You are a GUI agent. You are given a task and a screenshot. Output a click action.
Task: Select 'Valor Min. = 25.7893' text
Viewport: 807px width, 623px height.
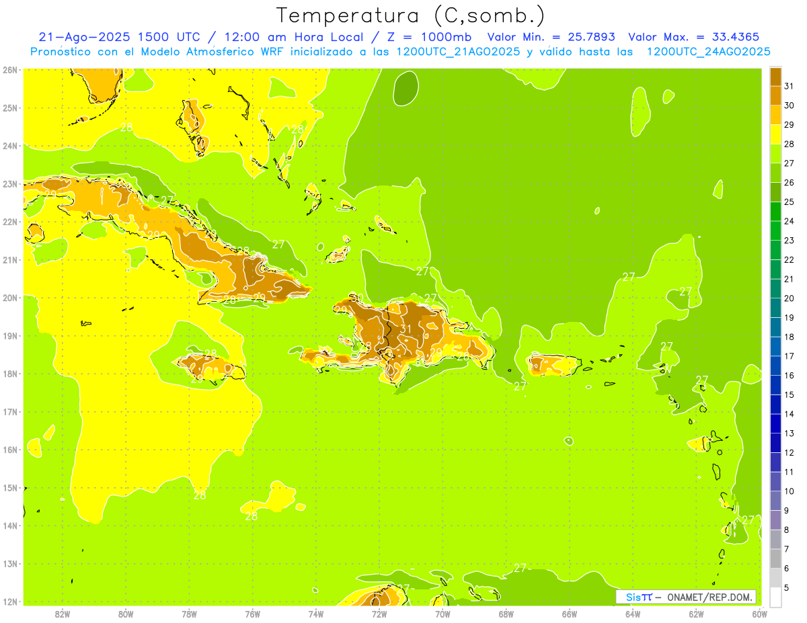[551, 37]
